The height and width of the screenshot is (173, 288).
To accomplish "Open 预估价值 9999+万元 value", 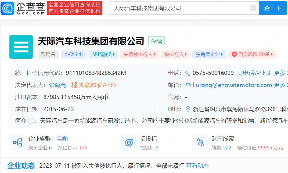I will click(x=260, y=148).
